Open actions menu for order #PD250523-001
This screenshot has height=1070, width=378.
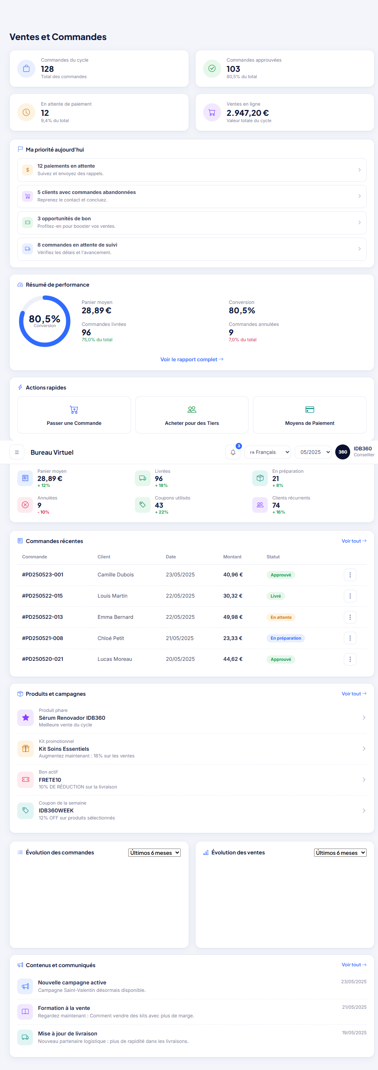click(350, 575)
